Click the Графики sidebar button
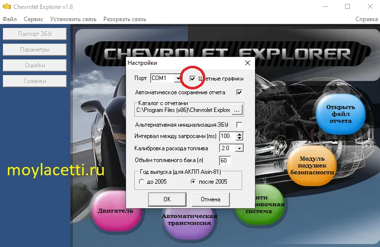This screenshot has height=247, width=380. click(x=34, y=81)
